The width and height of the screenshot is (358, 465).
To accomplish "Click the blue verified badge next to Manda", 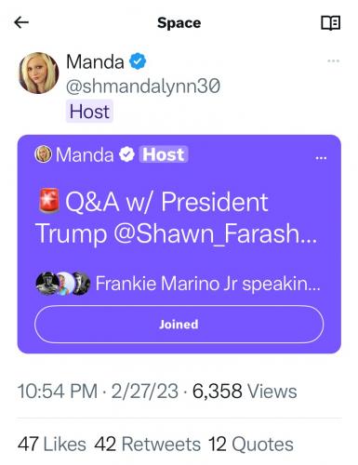I will 138,61.
